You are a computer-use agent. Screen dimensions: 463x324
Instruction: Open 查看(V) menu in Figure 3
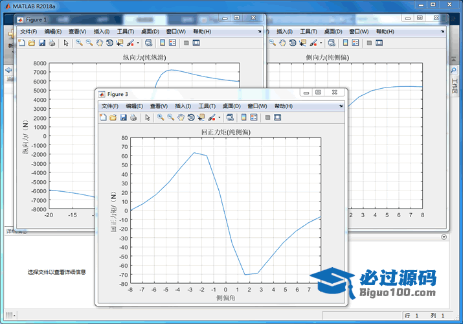point(159,106)
